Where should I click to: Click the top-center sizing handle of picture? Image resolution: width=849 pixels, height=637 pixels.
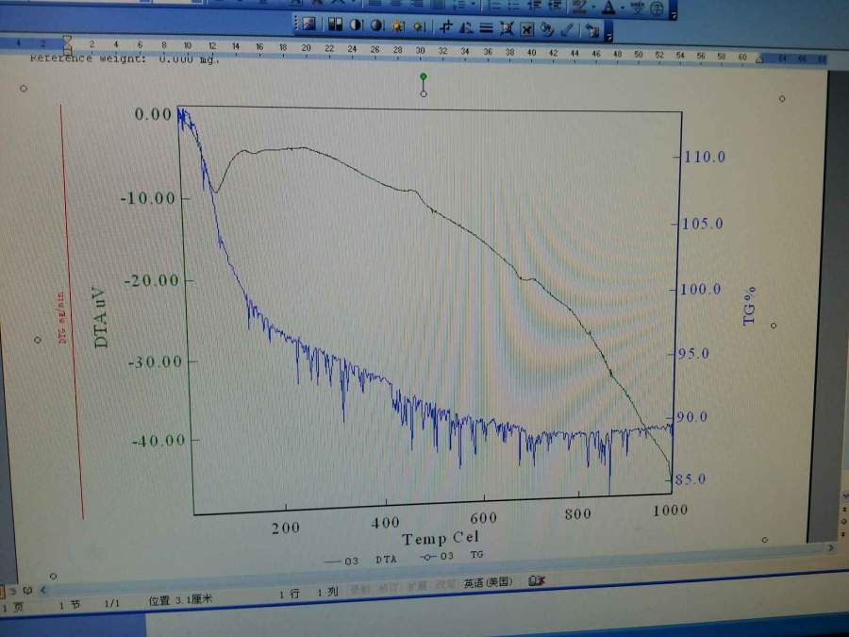point(424,93)
